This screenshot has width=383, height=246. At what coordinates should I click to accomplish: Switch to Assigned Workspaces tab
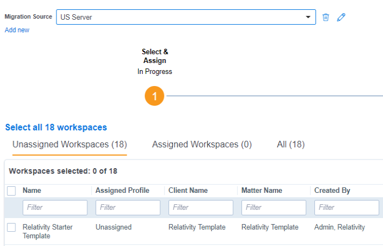click(x=202, y=144)
